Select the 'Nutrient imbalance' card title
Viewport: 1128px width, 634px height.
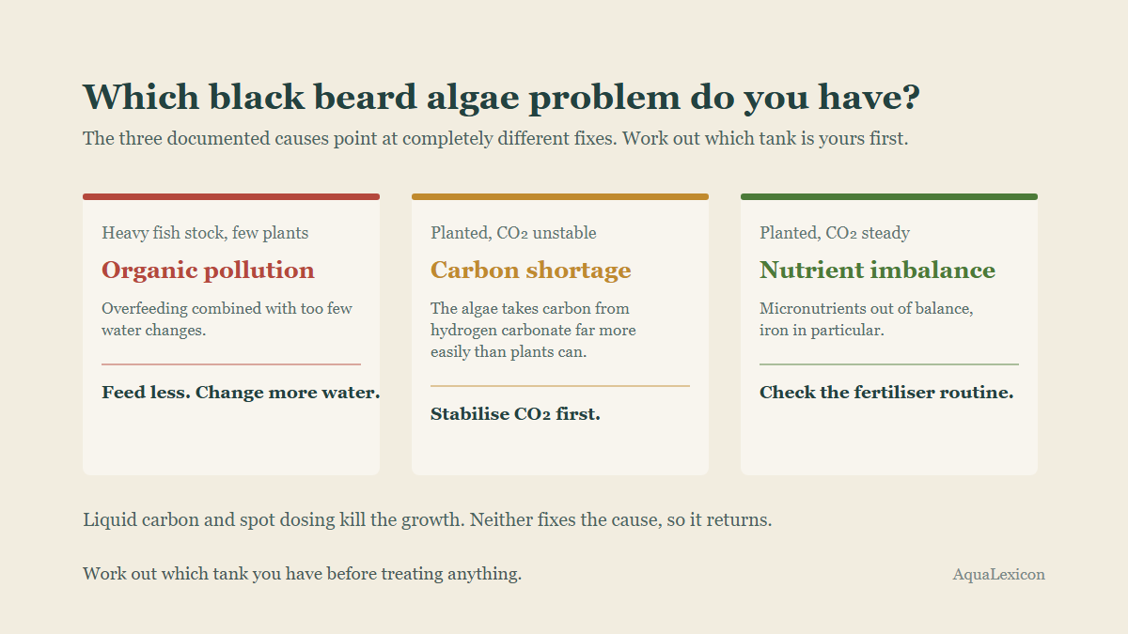pyautogui.click(x=877, y=271)
